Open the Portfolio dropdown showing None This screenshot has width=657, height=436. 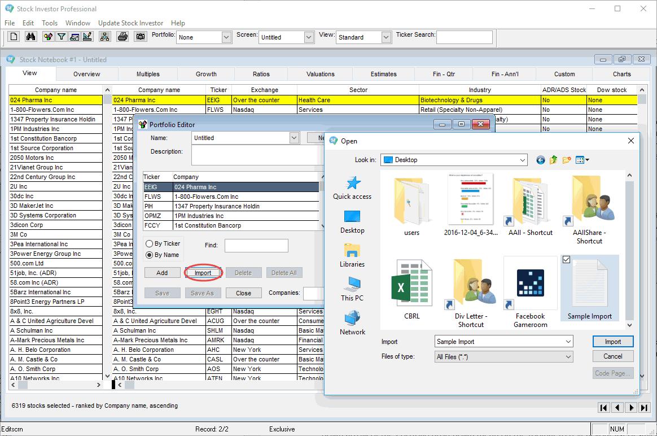[x=225, y=37]
